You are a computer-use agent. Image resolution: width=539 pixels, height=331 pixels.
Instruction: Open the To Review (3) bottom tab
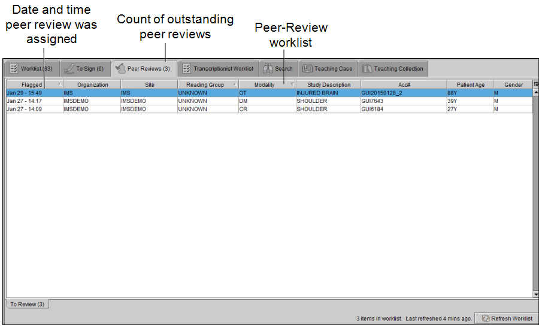(28, 304)
